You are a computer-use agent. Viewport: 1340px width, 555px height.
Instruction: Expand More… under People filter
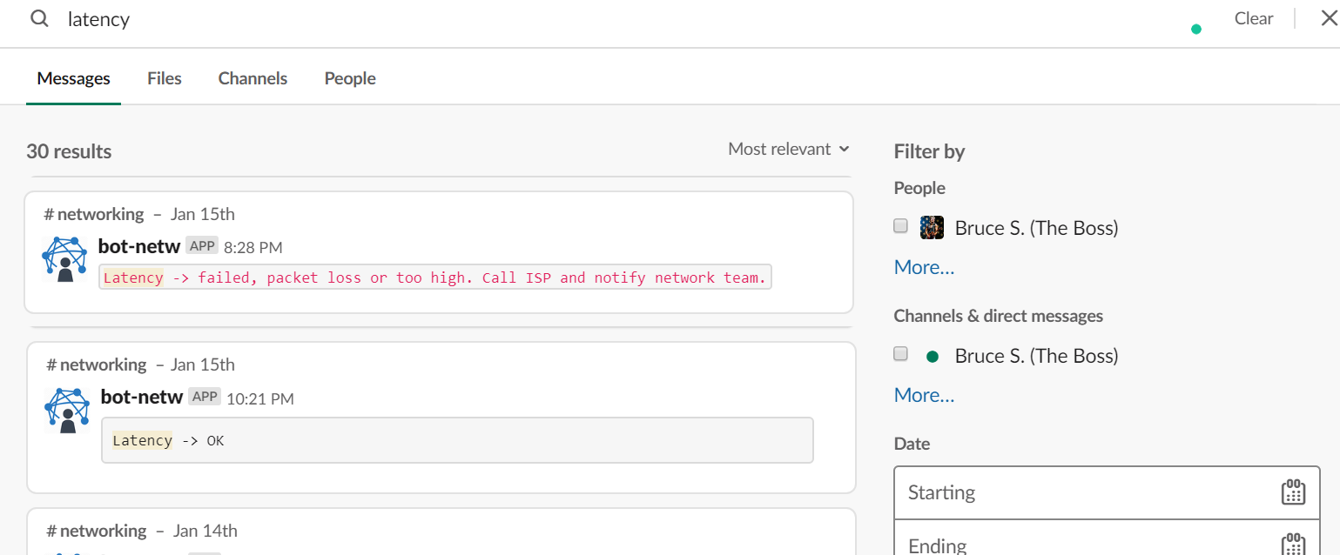click(924, 267)
